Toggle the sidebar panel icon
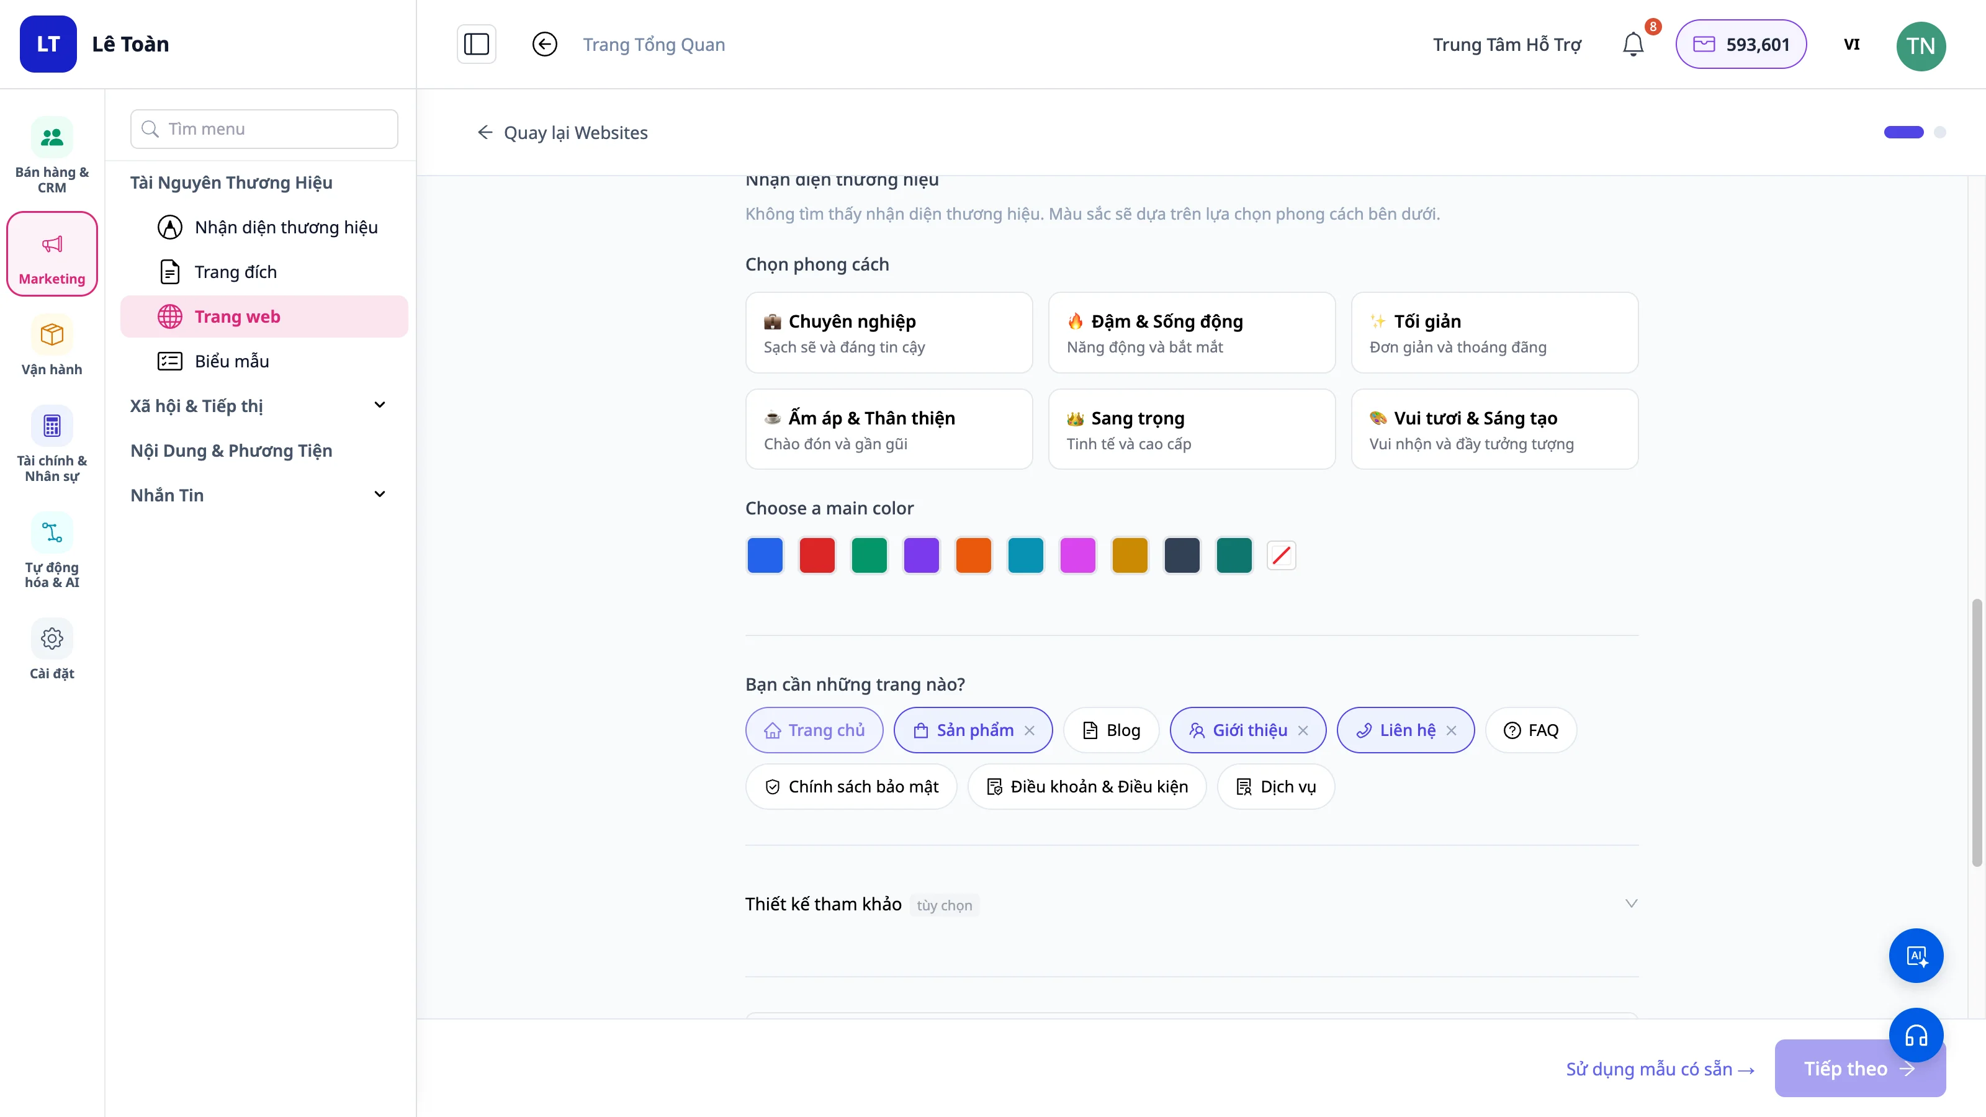Screen dimensions: 1986x1117 pos(475,44)
